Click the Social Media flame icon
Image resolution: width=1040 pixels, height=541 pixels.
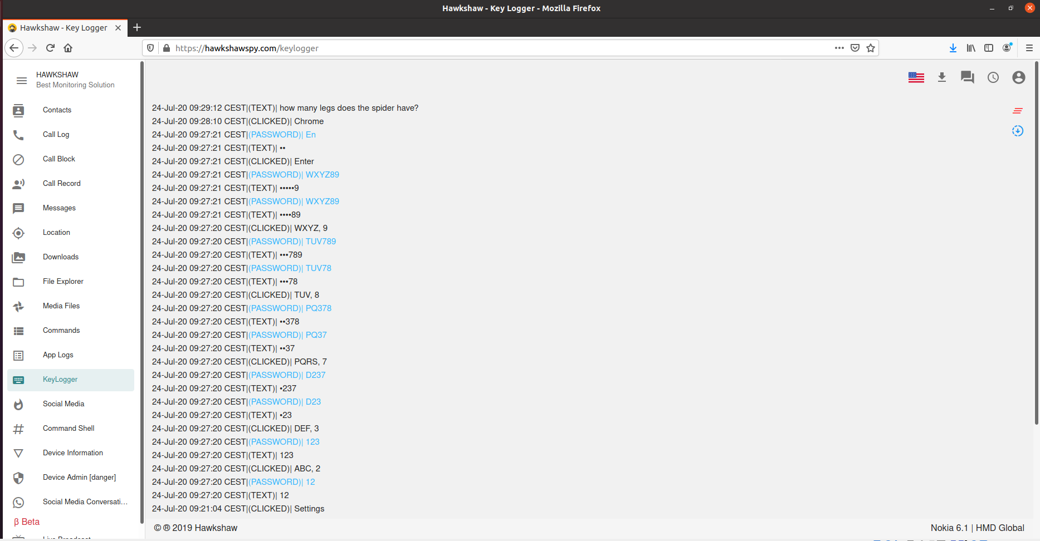(18, 404)
